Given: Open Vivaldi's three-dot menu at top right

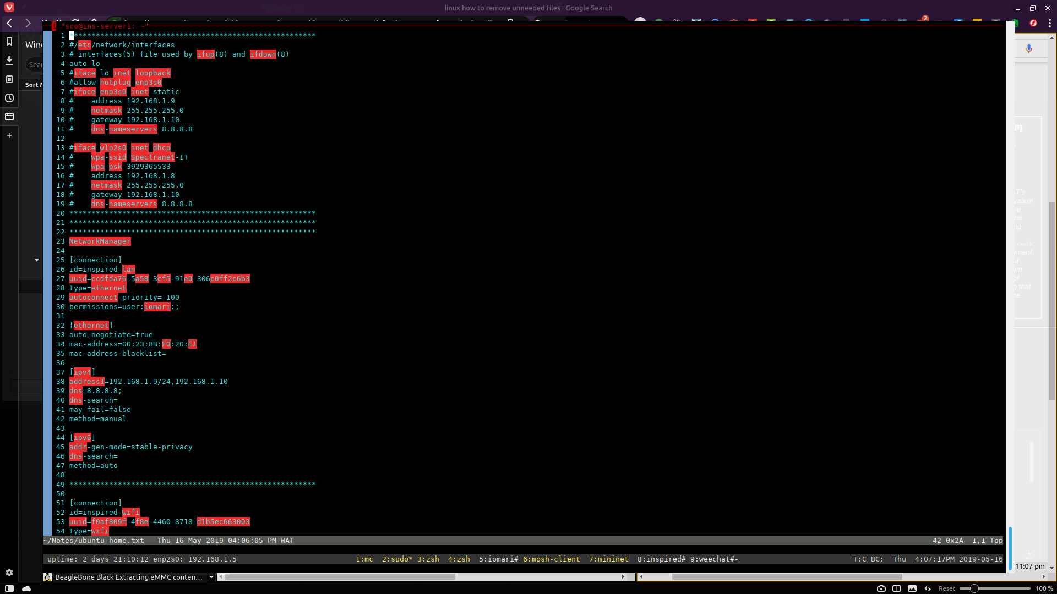Looking at the screenshot, I should [1050, 23].
